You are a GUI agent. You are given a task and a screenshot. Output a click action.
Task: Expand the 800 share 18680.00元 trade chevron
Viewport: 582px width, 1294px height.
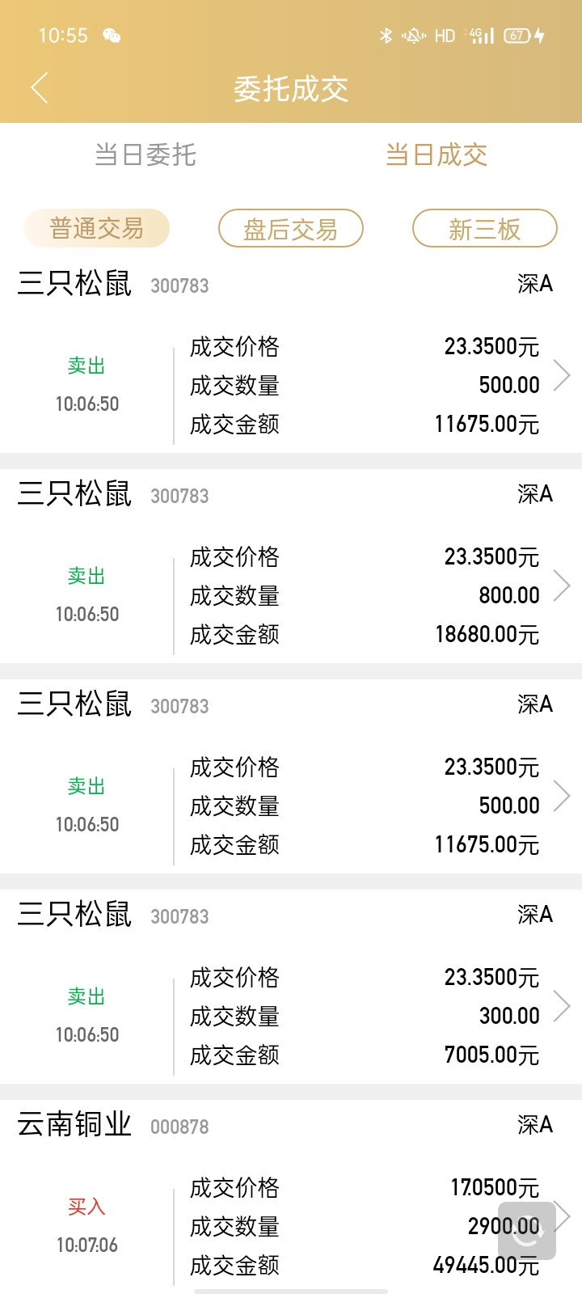point(562,586)
